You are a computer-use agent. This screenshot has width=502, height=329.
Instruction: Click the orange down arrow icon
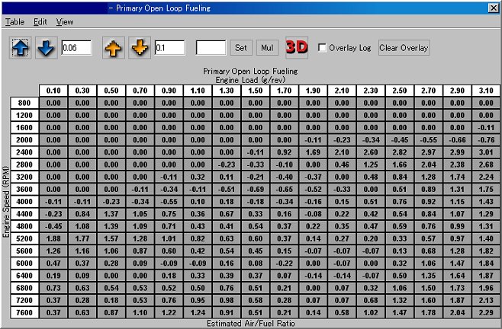coord(140,48)
